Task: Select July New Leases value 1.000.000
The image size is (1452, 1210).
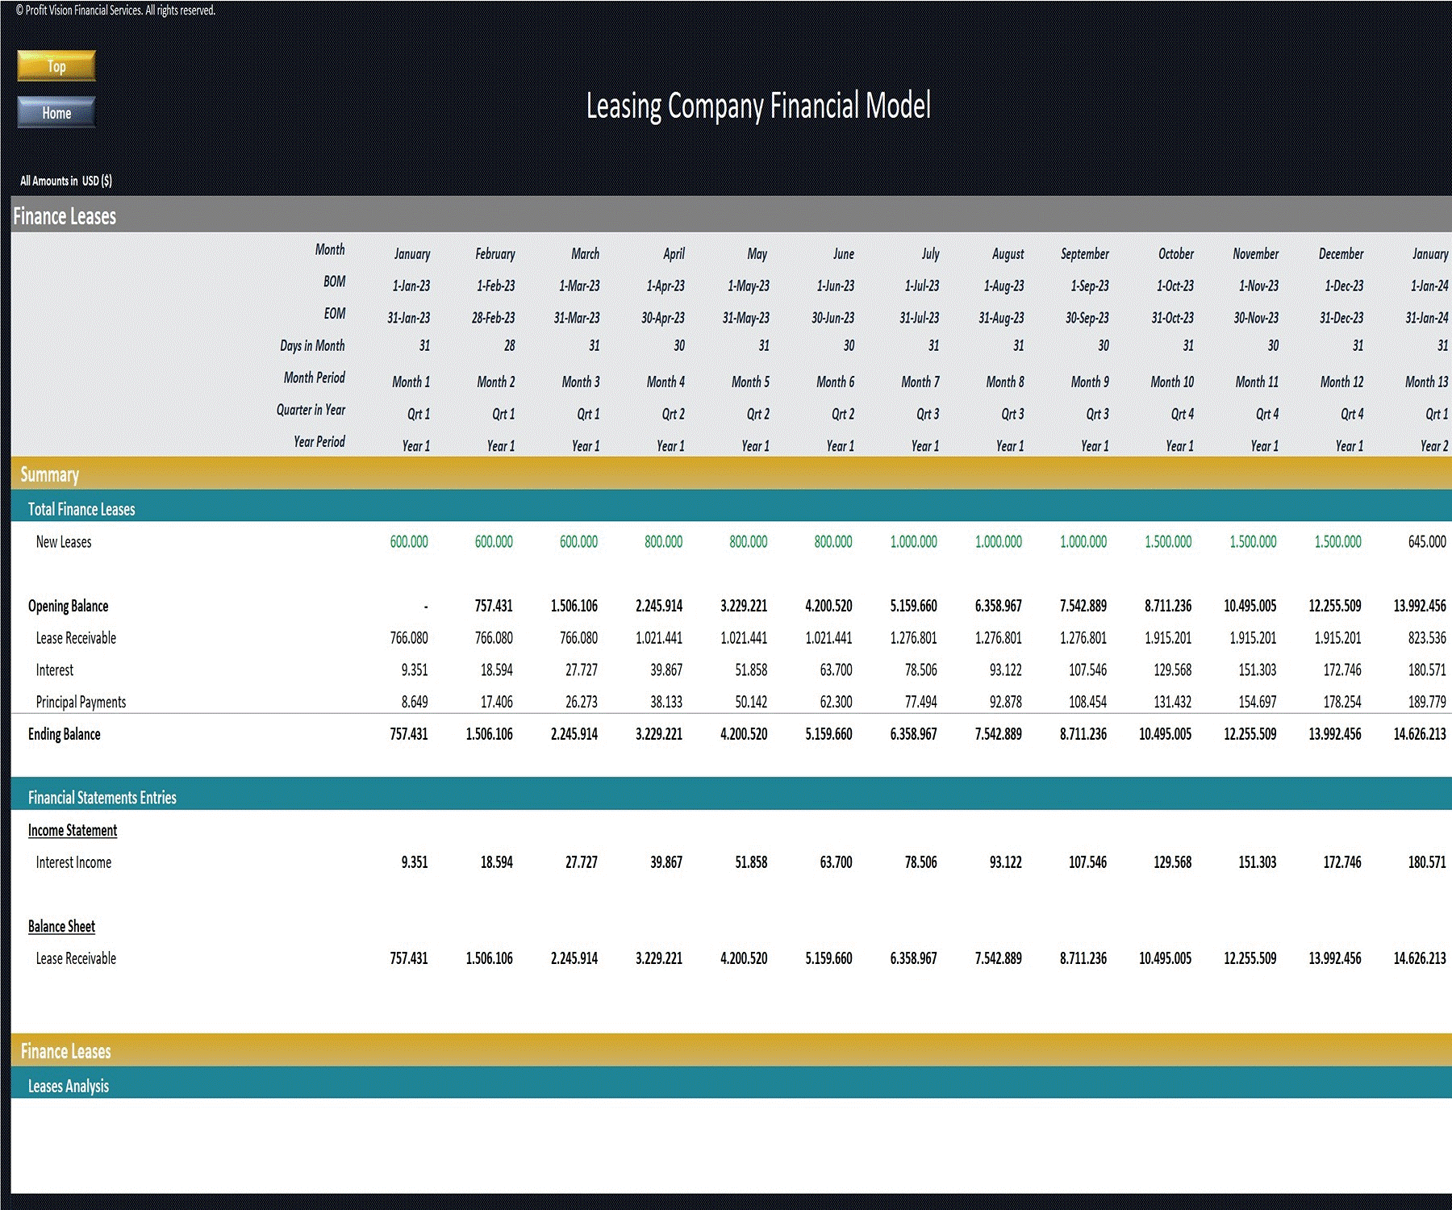Action: pyautogui.click(x=913, y=542)
